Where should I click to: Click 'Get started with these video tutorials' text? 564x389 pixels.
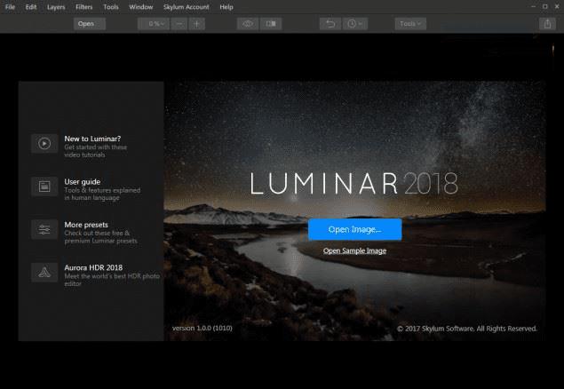tap(96, 151)
